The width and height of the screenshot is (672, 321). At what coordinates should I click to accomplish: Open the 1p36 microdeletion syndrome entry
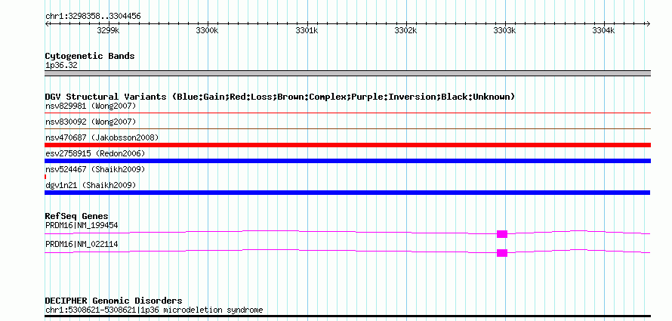[154, 310]
